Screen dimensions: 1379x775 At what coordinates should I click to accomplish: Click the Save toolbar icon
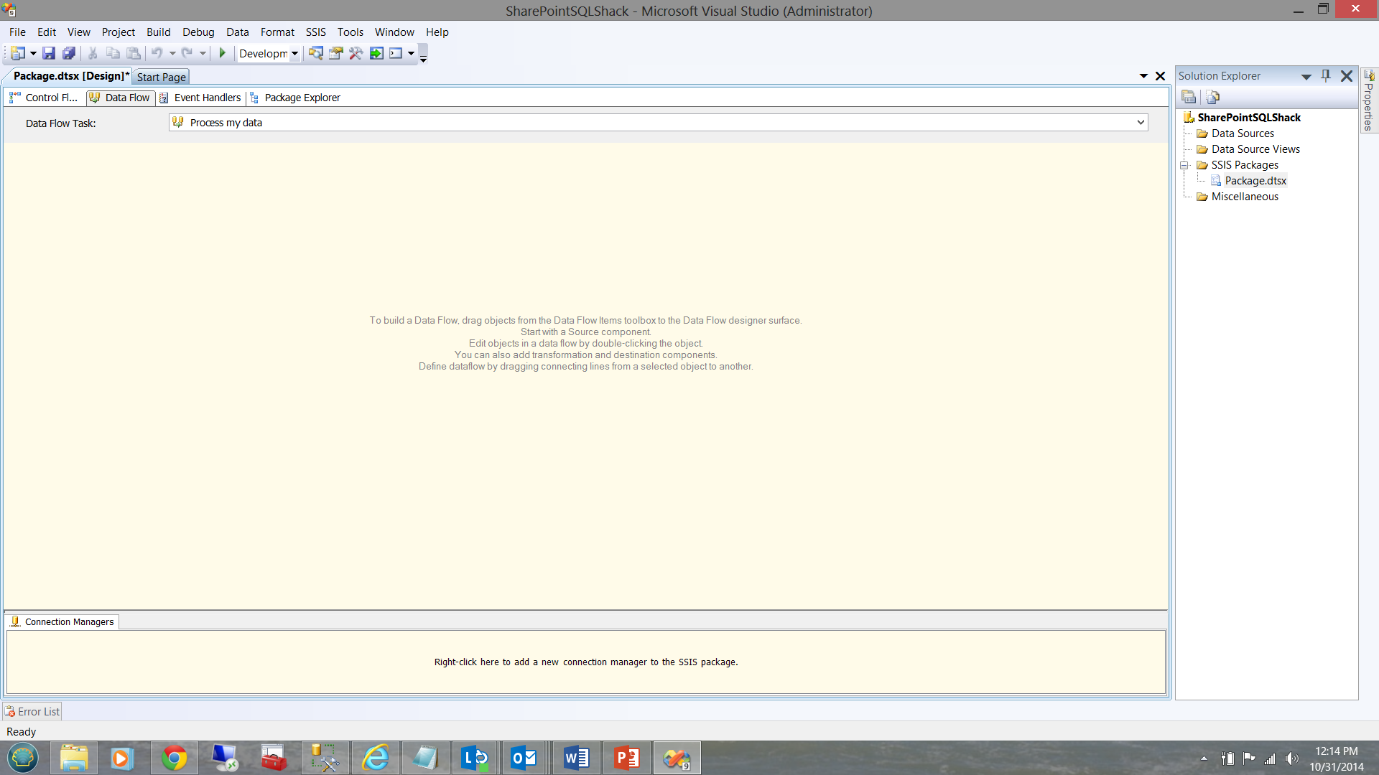point(48,53)
